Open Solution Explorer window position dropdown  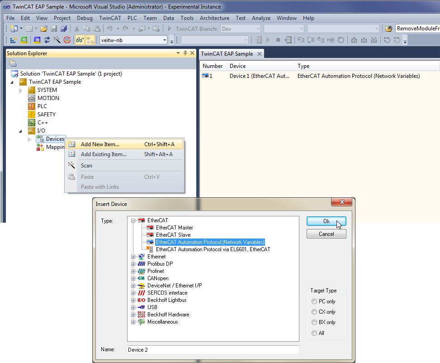[x=178, y=53]
